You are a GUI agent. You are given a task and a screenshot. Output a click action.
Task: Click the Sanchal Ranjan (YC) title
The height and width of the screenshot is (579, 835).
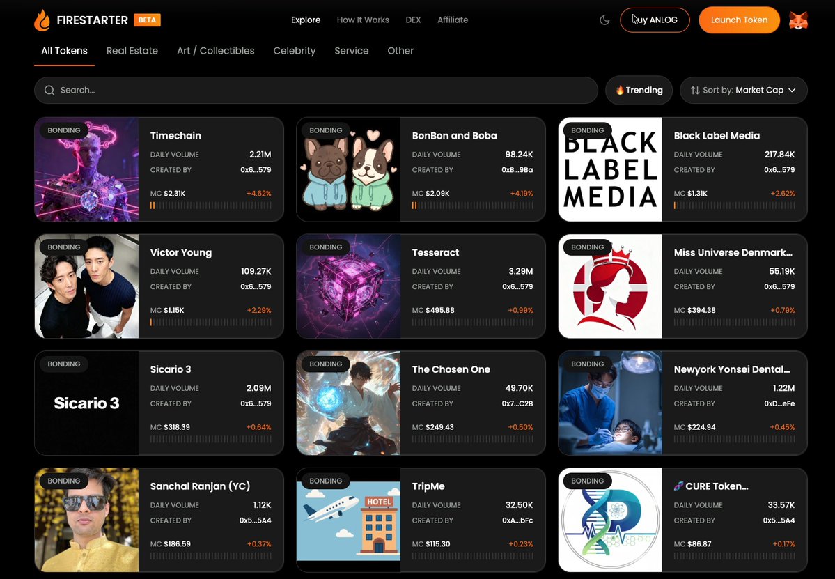[201, 486]
